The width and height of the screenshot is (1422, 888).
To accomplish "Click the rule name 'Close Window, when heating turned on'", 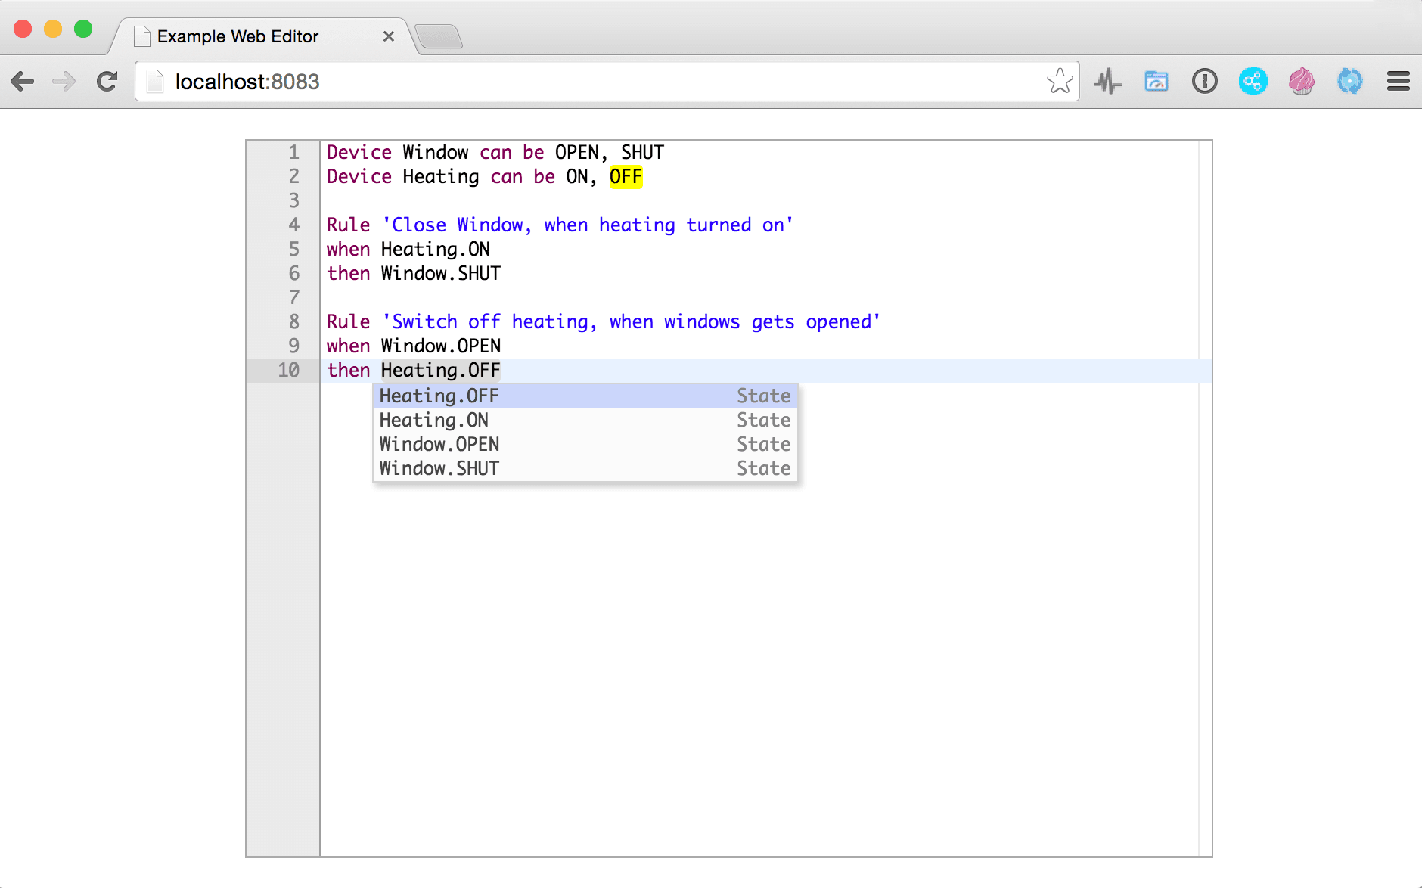I will click(588, 225).
